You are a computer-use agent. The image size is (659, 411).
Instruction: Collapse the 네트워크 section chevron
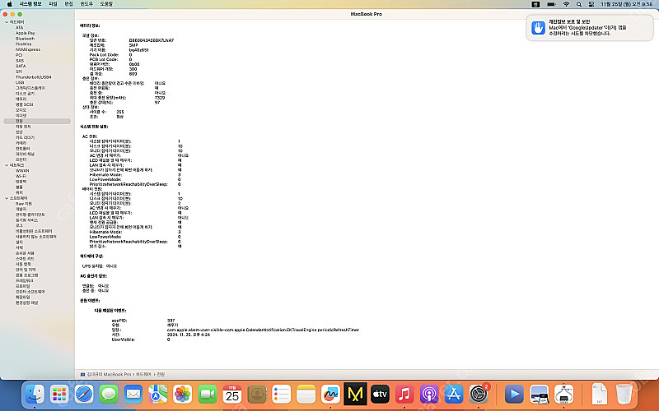coord(7,165)
